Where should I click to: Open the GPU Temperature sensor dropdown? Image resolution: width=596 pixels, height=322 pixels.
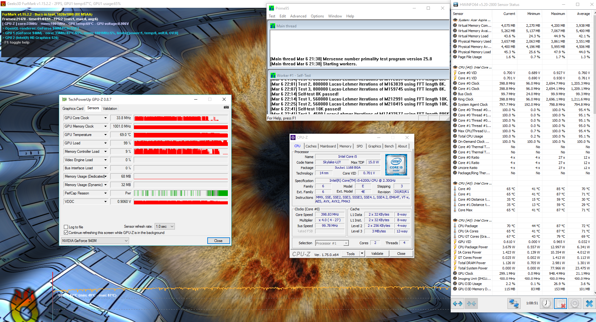click(105, 135)
